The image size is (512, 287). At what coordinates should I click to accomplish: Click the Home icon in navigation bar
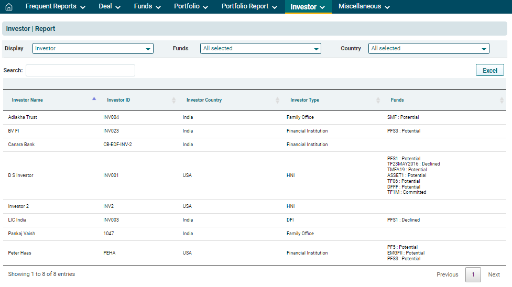click(x=8, y=7)
